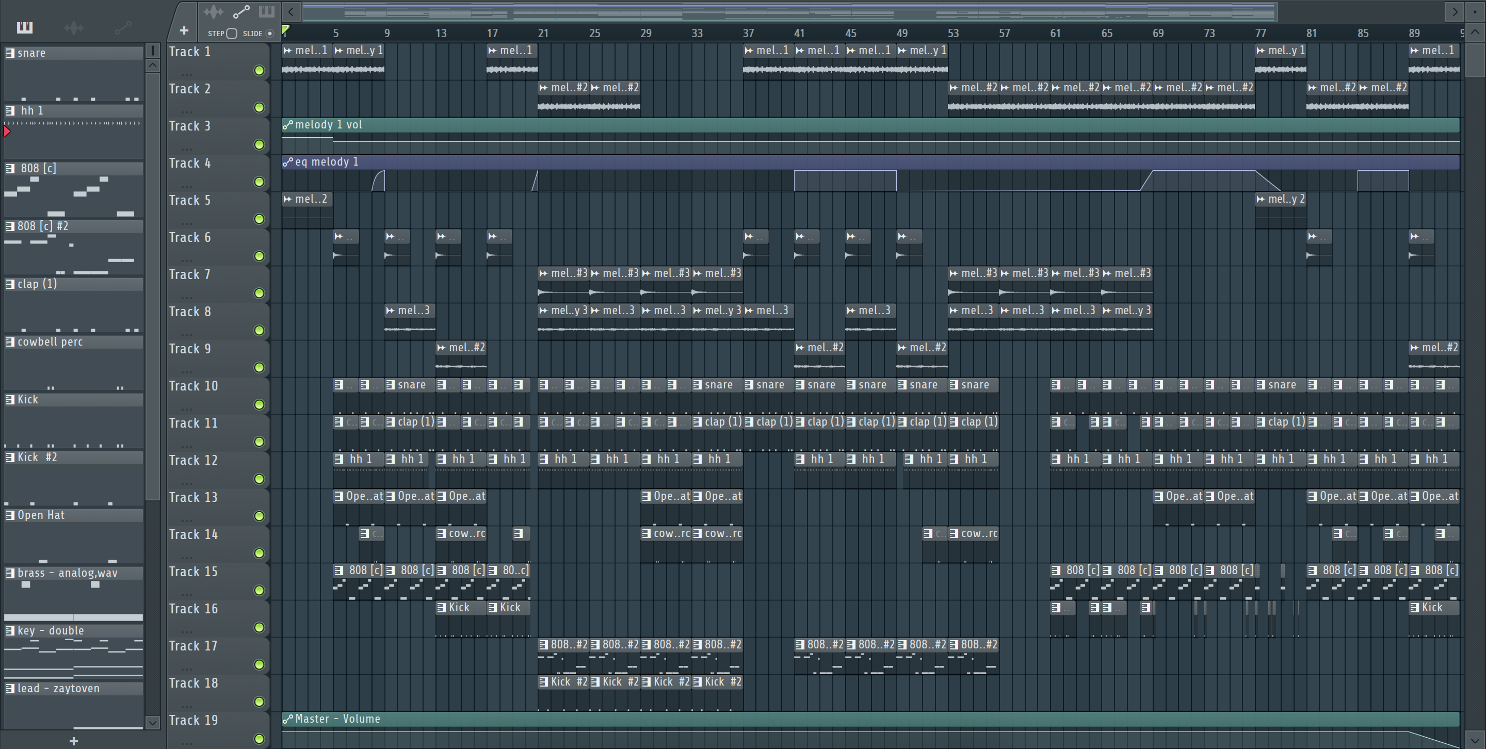Screen dimensions: 1486x749
Task: Click Master - Volume automation clip icon
Action: (288, 719)
